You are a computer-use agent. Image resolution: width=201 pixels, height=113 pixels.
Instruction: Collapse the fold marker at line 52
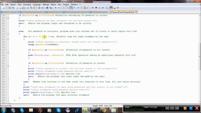(8, 66)
